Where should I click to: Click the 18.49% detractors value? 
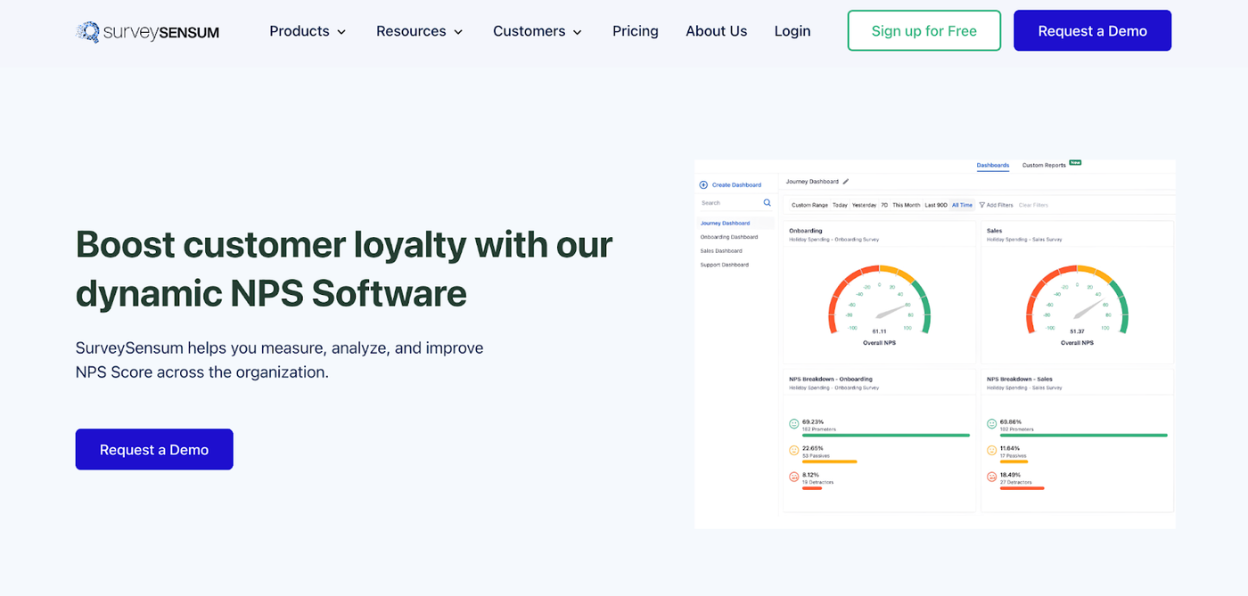pyautogui.click(x=1011, y=475)
